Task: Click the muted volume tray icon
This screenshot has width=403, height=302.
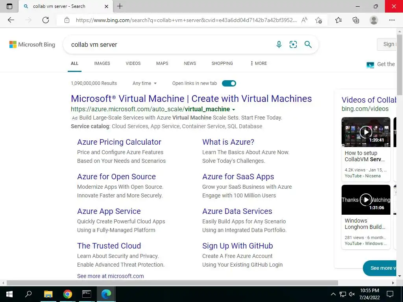Action: coord(352,294)
